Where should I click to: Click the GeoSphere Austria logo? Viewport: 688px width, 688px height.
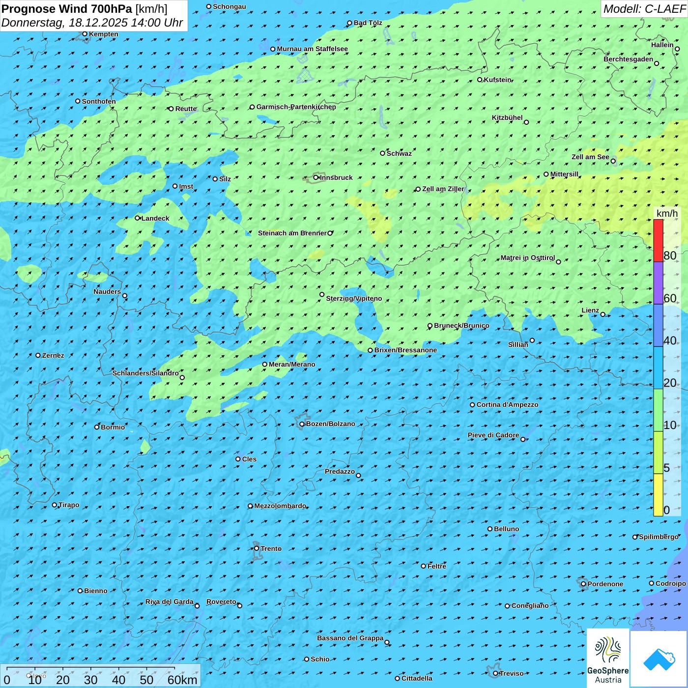[x=608, y=658]
